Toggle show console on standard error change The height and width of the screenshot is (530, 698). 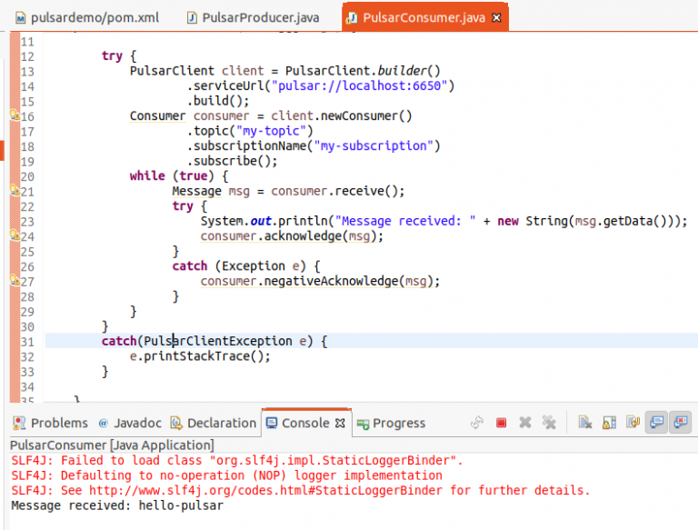(x=678, y=423)
